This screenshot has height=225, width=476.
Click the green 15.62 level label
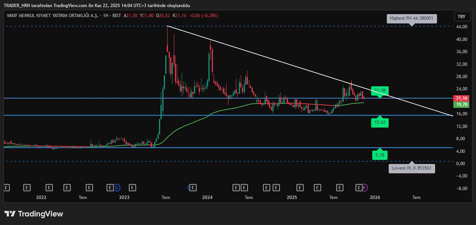pyautogui.click(x=380, y=123)
